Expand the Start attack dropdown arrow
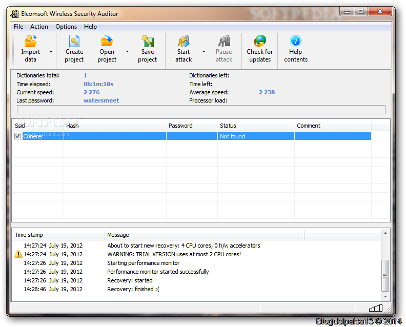Screen dimensions: 406x327 tap(204, 52)
